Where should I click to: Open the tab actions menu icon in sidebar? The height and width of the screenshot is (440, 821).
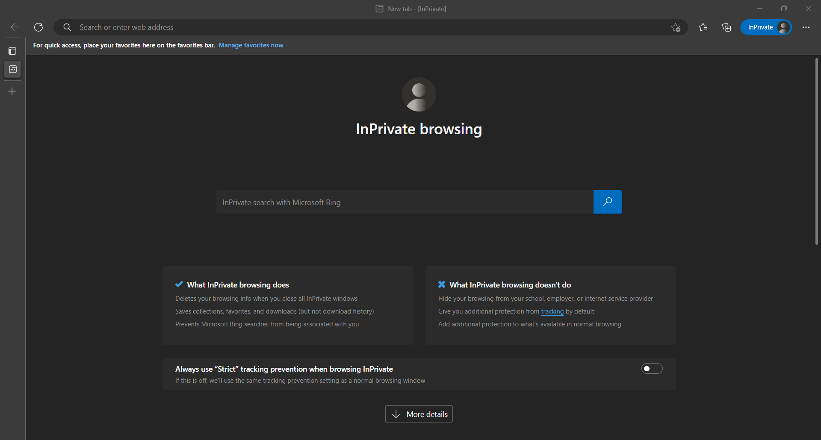coord(12,51)
